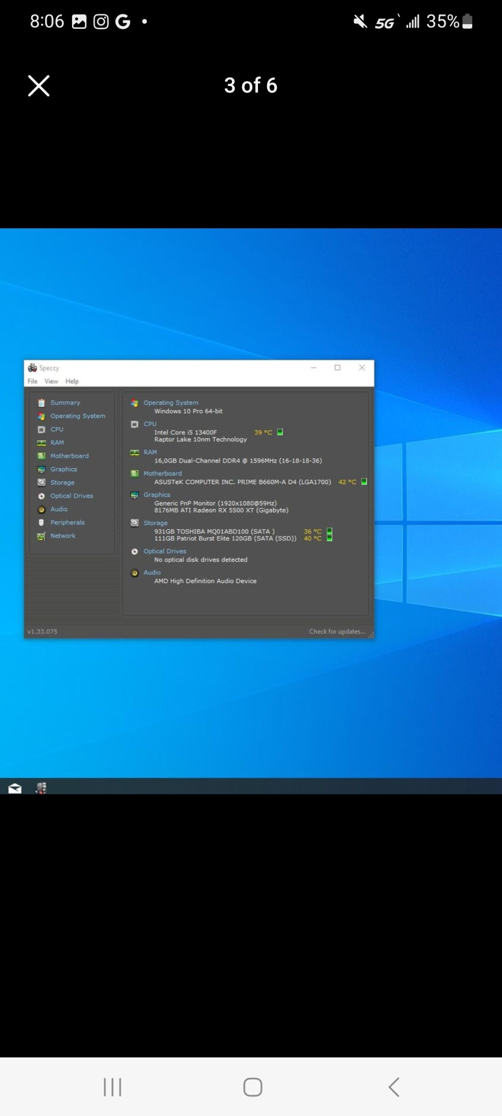Select Peripherals in the sidebar list

coord(67,523)
